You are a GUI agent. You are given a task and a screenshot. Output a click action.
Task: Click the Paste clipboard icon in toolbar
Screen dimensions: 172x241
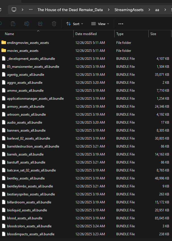click(x=13, y=24)
